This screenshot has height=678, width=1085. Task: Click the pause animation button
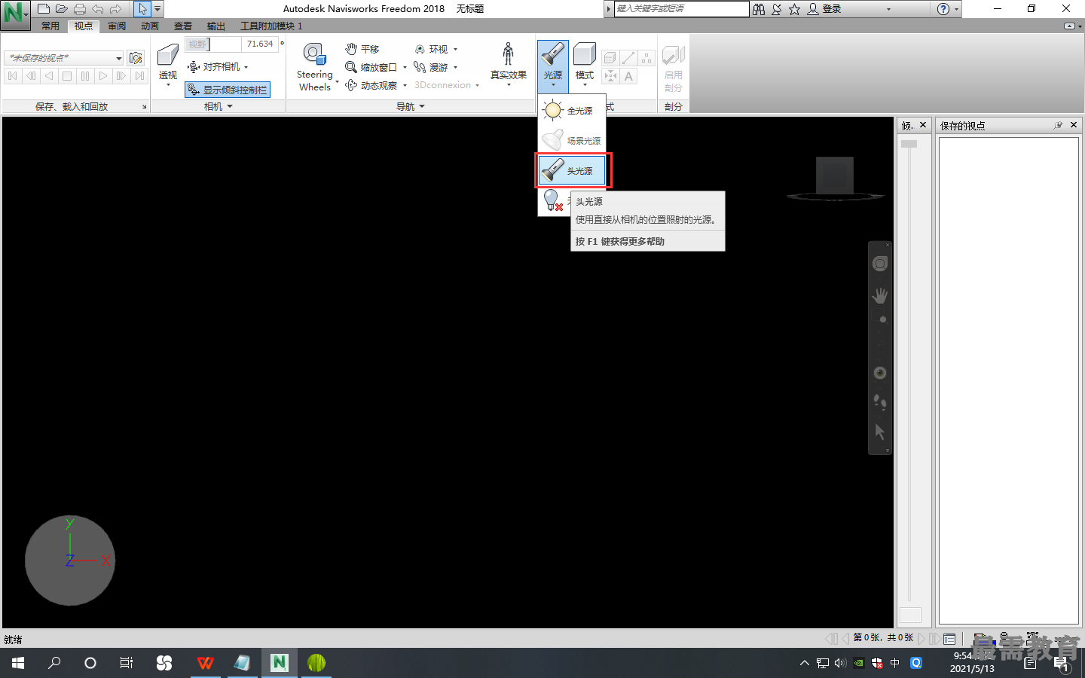85,76
